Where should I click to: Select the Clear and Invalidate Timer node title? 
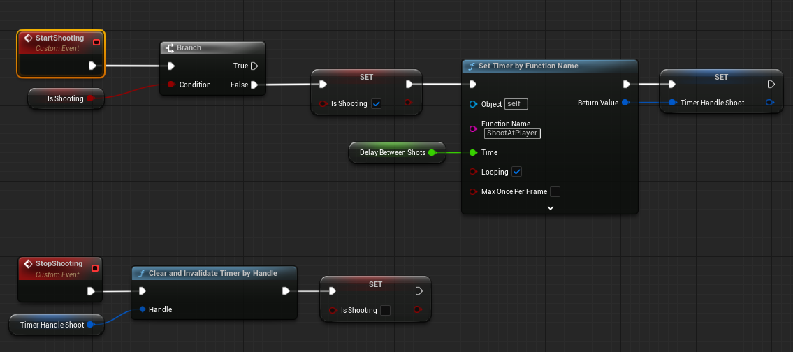click(x=212, y=273)
